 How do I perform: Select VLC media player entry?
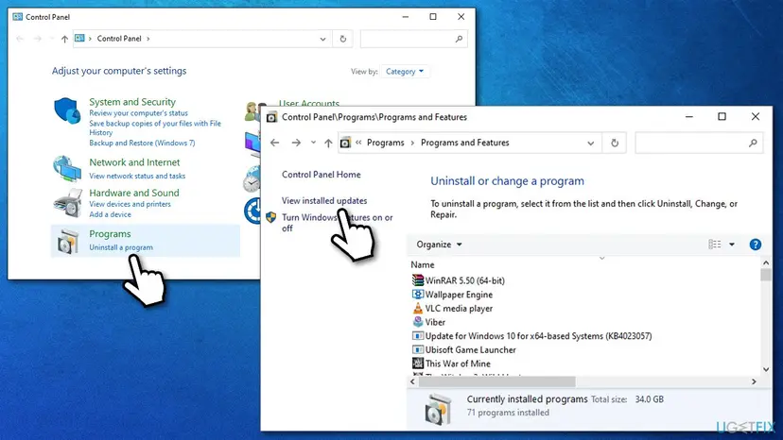459,309
